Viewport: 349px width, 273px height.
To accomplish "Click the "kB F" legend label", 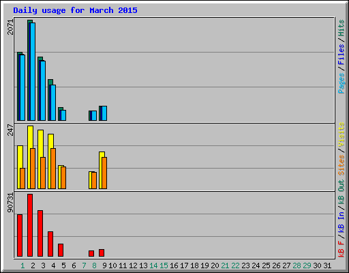I will click(341, 248).
